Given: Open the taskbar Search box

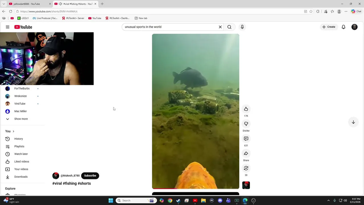Looking at the screenshot, I should 136,200.
